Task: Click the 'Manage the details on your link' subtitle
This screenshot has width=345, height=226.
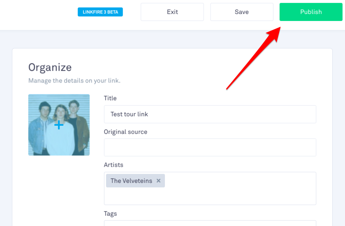Action: pos(74,81)
